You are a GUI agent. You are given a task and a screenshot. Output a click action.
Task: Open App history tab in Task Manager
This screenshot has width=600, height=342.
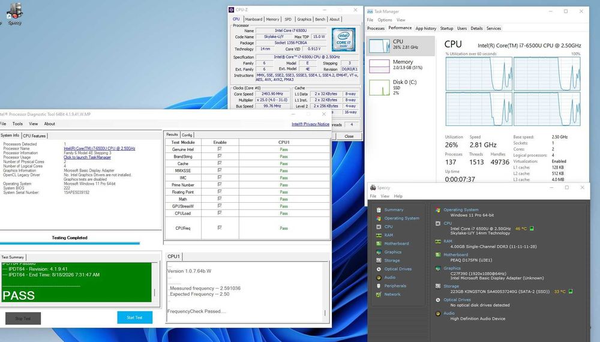coord(426,28)
